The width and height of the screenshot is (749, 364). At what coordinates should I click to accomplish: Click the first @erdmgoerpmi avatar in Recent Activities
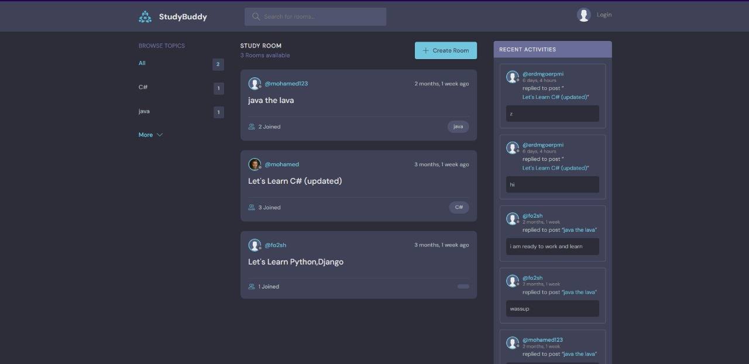pyautogui.click(x=513, y=77)
